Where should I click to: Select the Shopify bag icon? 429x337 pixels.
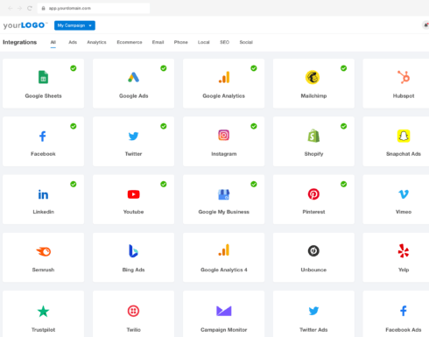313,136
